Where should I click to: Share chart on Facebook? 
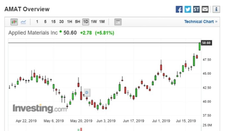coord(179,9)
